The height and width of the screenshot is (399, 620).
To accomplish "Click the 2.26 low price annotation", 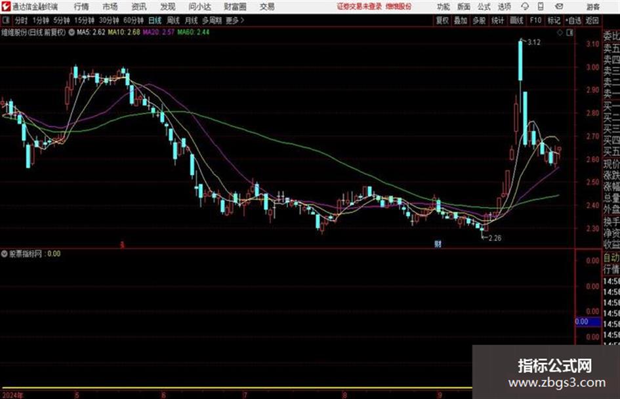I will coord(495,238).
